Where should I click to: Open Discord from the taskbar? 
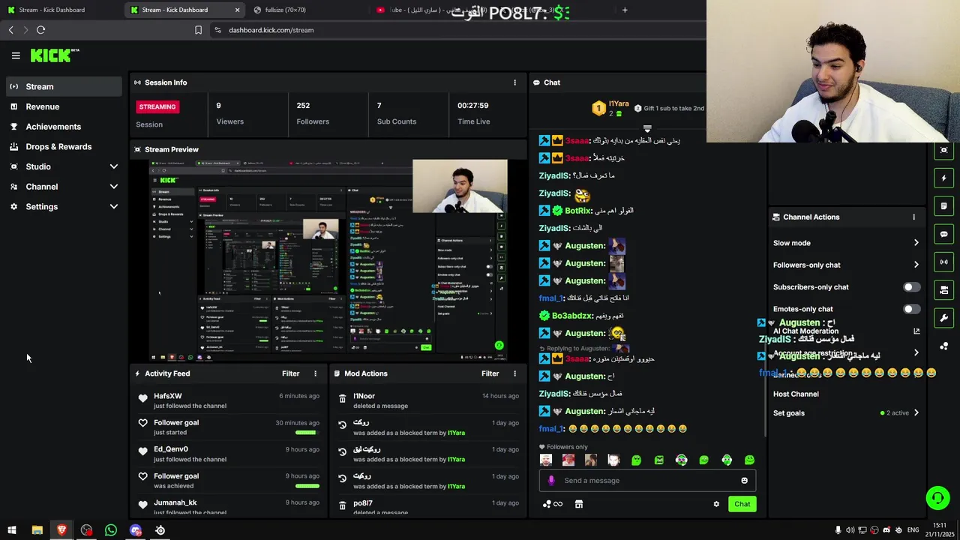click(136, 530)
